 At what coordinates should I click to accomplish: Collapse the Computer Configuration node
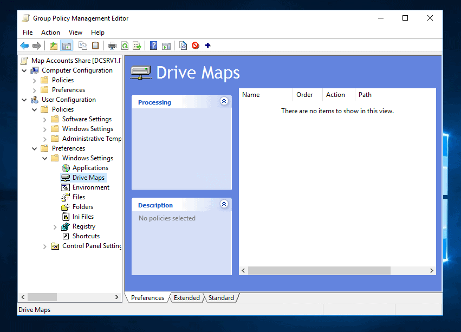pos(24,70)
